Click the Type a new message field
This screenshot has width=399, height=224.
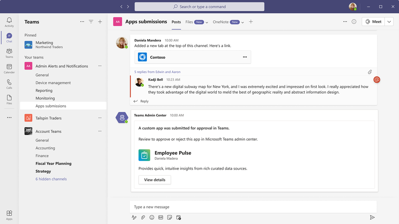coord(253,207)
